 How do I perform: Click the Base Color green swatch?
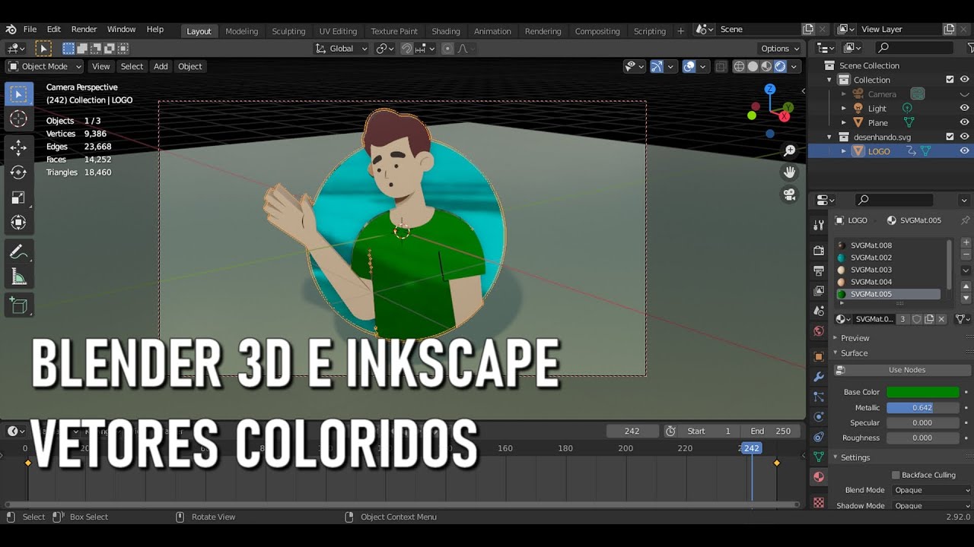coord(923,392)
